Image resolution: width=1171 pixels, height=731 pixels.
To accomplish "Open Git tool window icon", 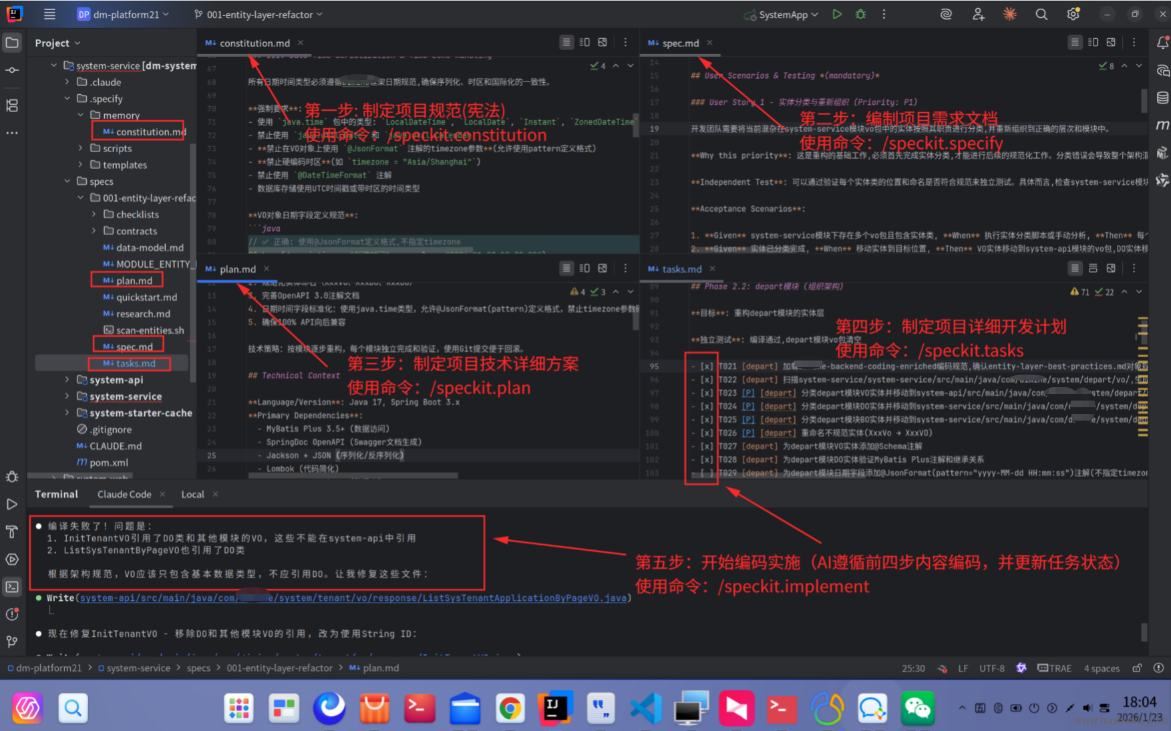I will click(12, 642).
